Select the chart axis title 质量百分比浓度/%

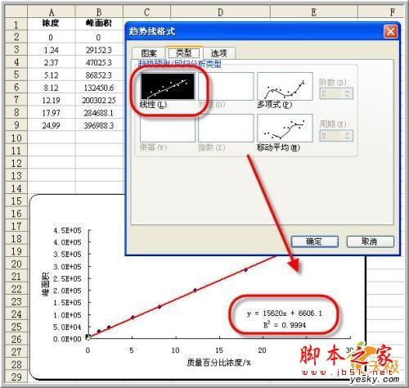(x=218, y=363)
